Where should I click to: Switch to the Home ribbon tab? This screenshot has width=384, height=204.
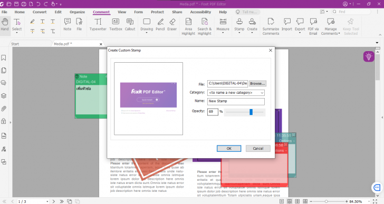[x=20, y=12]
